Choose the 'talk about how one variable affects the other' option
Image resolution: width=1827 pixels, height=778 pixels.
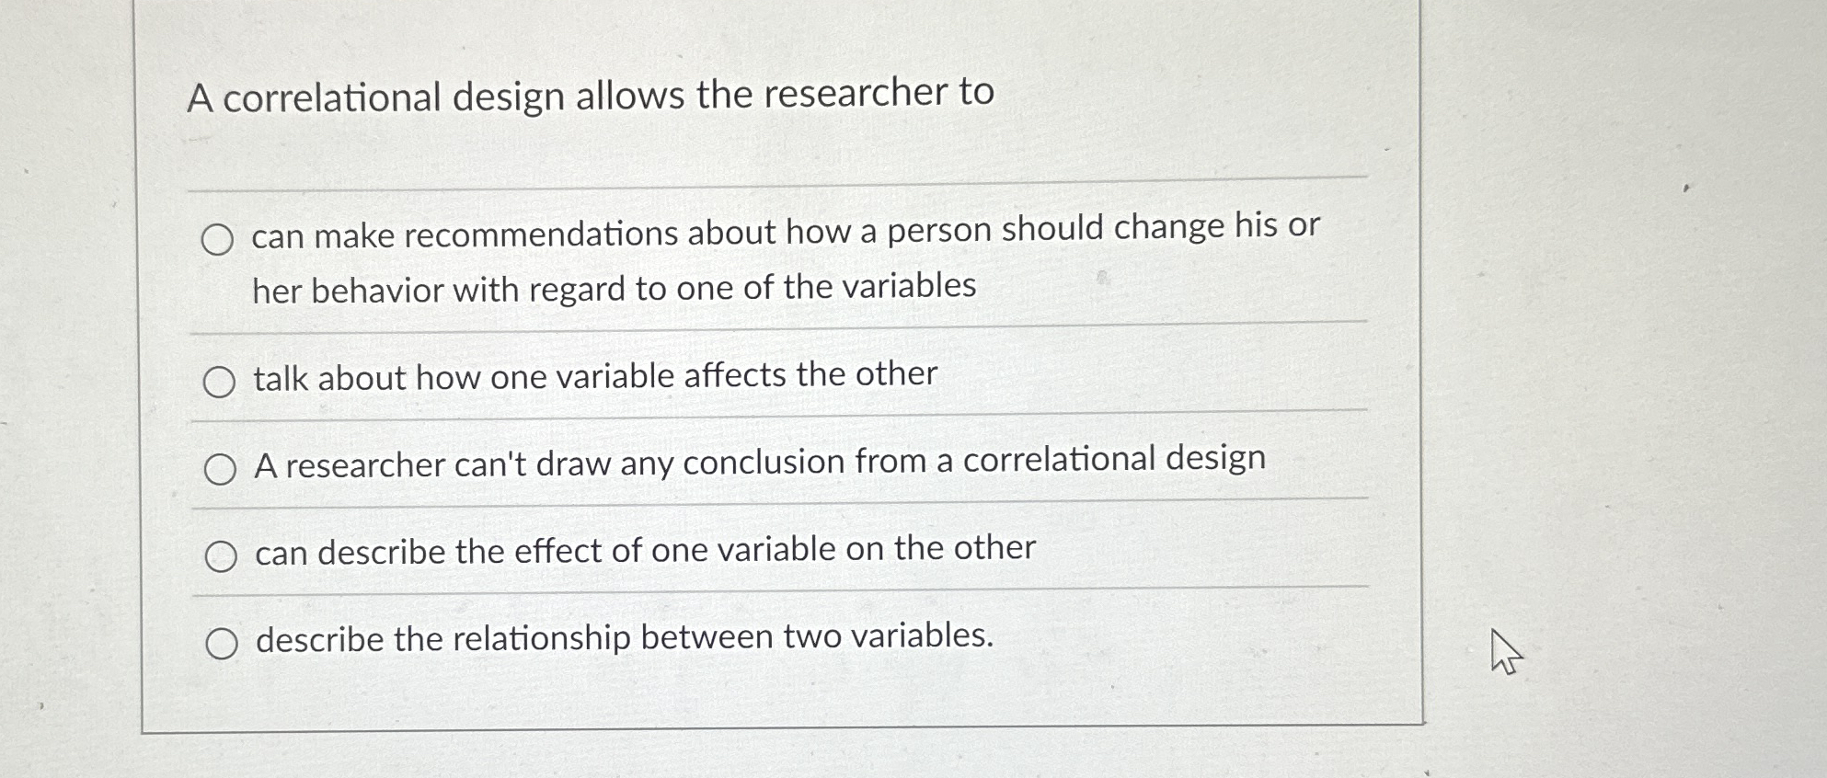click(596, 376)
